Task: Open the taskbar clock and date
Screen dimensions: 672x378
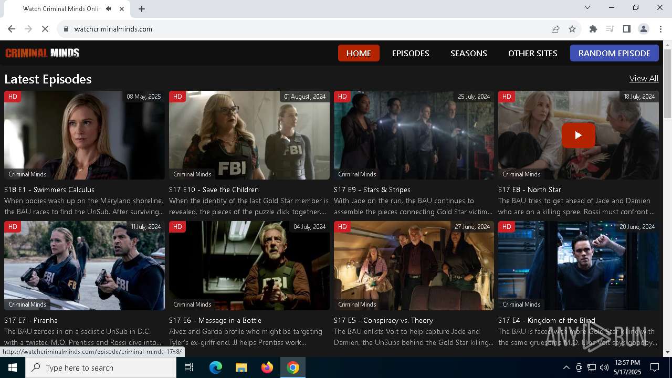Action: [627, 367]
